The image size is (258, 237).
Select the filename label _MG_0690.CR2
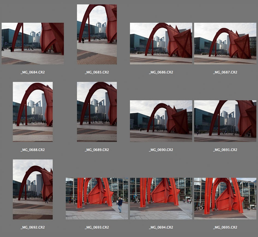(161, 150)
